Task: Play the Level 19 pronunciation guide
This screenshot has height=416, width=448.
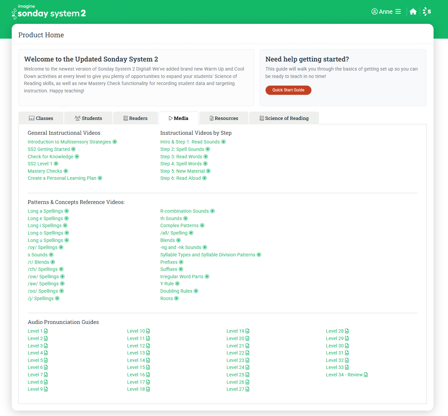Action: pyautogui.click(x=235, y=331)
